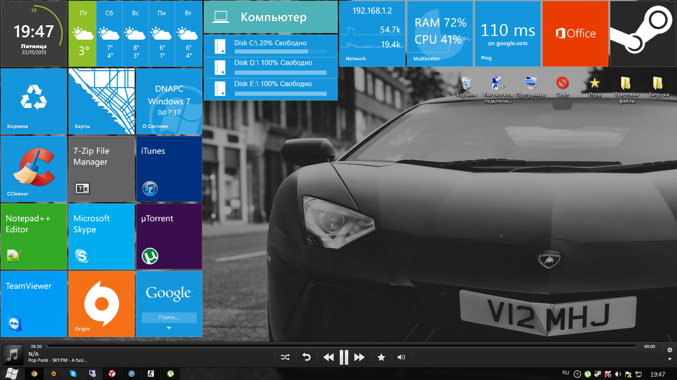Select Вс weather forecast day

click(x=136, y=34)
